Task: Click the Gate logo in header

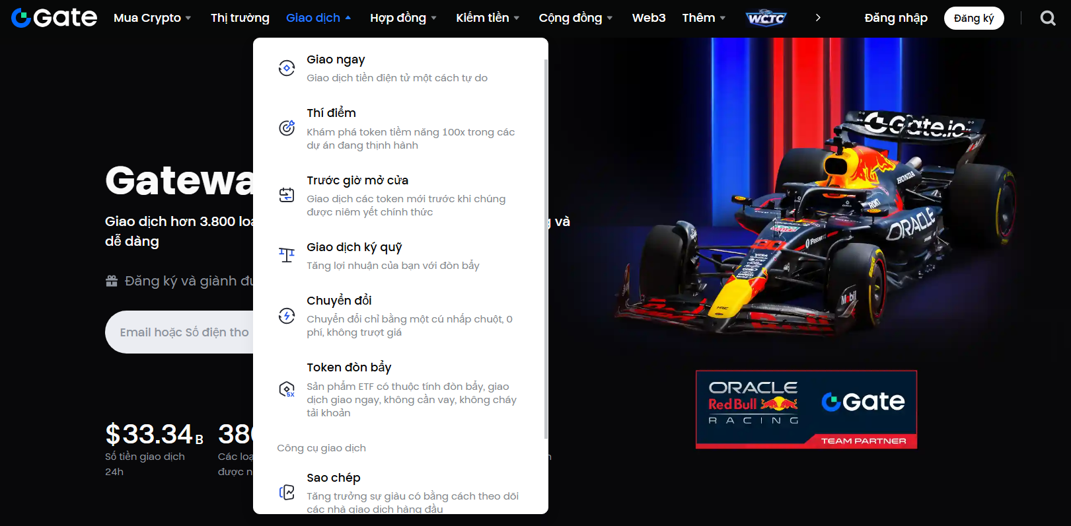Action: (54, 18)
